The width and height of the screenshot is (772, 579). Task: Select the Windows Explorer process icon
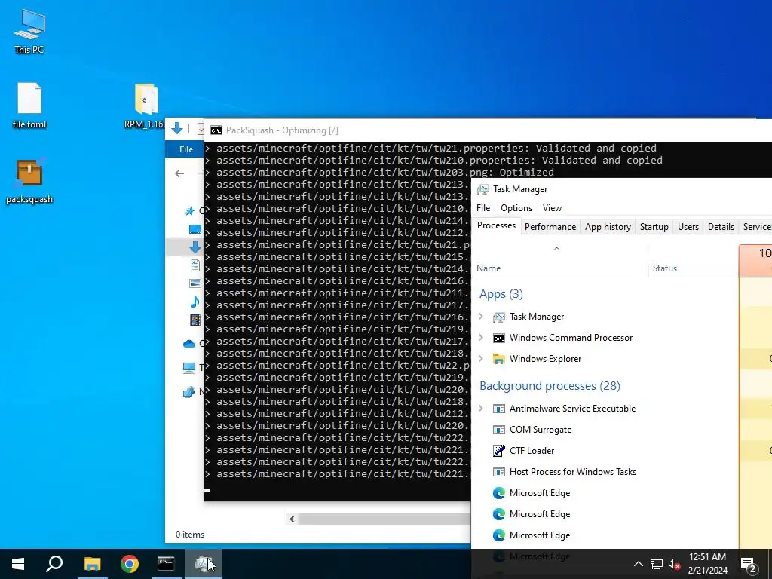pyautogui.click(x=499, y=359)
